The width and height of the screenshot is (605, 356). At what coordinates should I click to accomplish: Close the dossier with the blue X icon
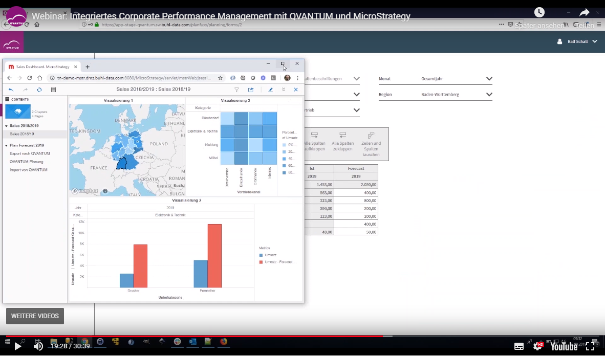295,90
